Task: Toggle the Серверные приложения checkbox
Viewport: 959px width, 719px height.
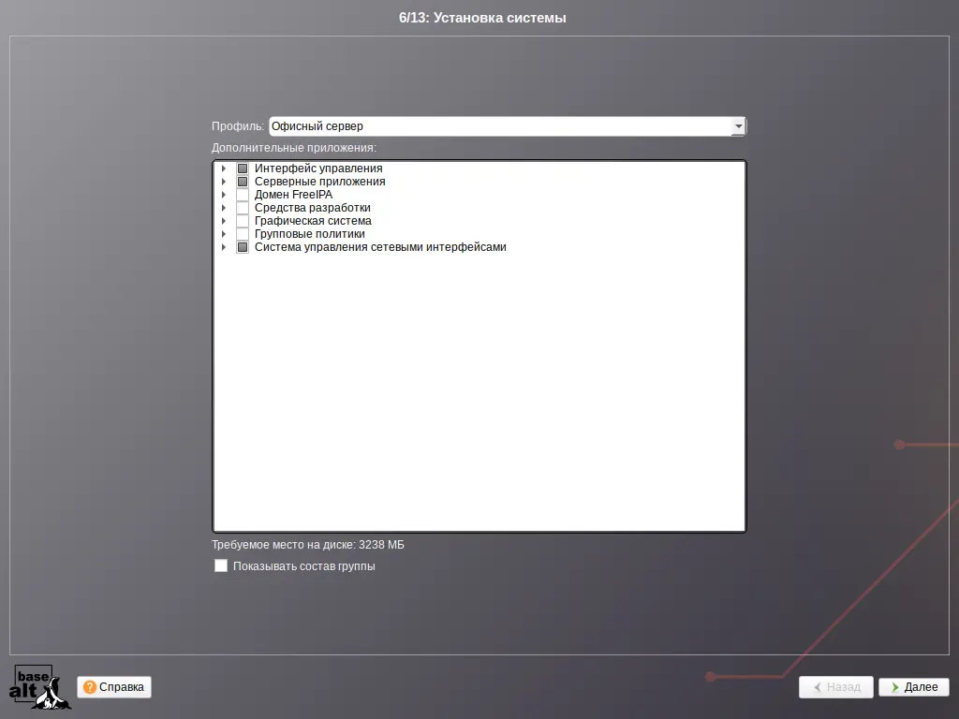Action: tap(243, 182)
